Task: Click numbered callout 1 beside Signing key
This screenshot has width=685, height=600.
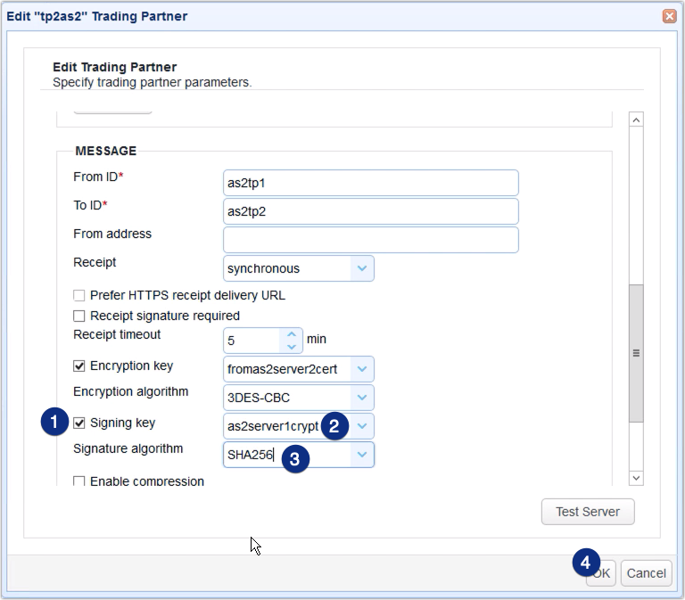Action: click(54, 422)
